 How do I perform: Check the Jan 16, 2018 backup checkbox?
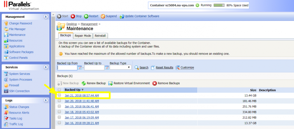pos(59,123)
